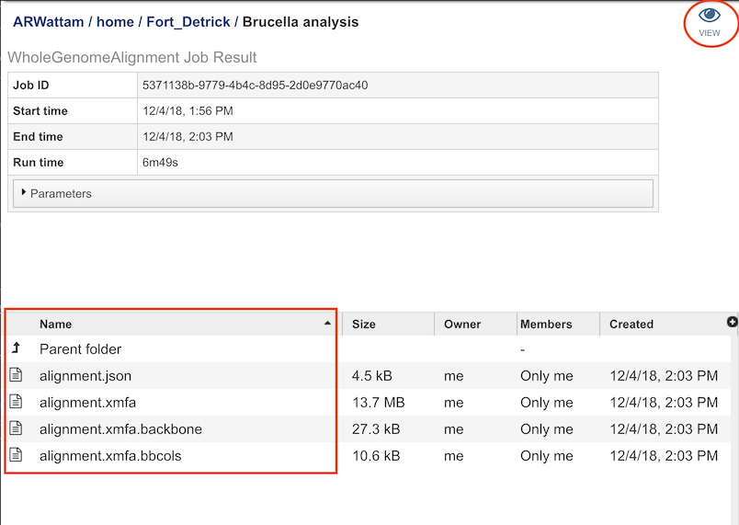Click file icon next to alignment.xmfa
The image size is (739, 525).
coord(16,402)
